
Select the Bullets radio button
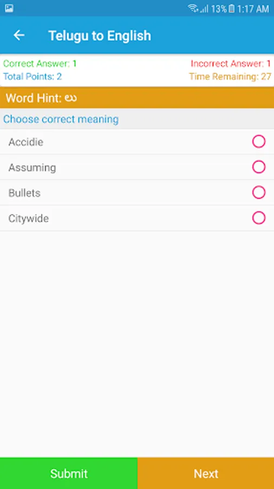[x=259, y=192]
